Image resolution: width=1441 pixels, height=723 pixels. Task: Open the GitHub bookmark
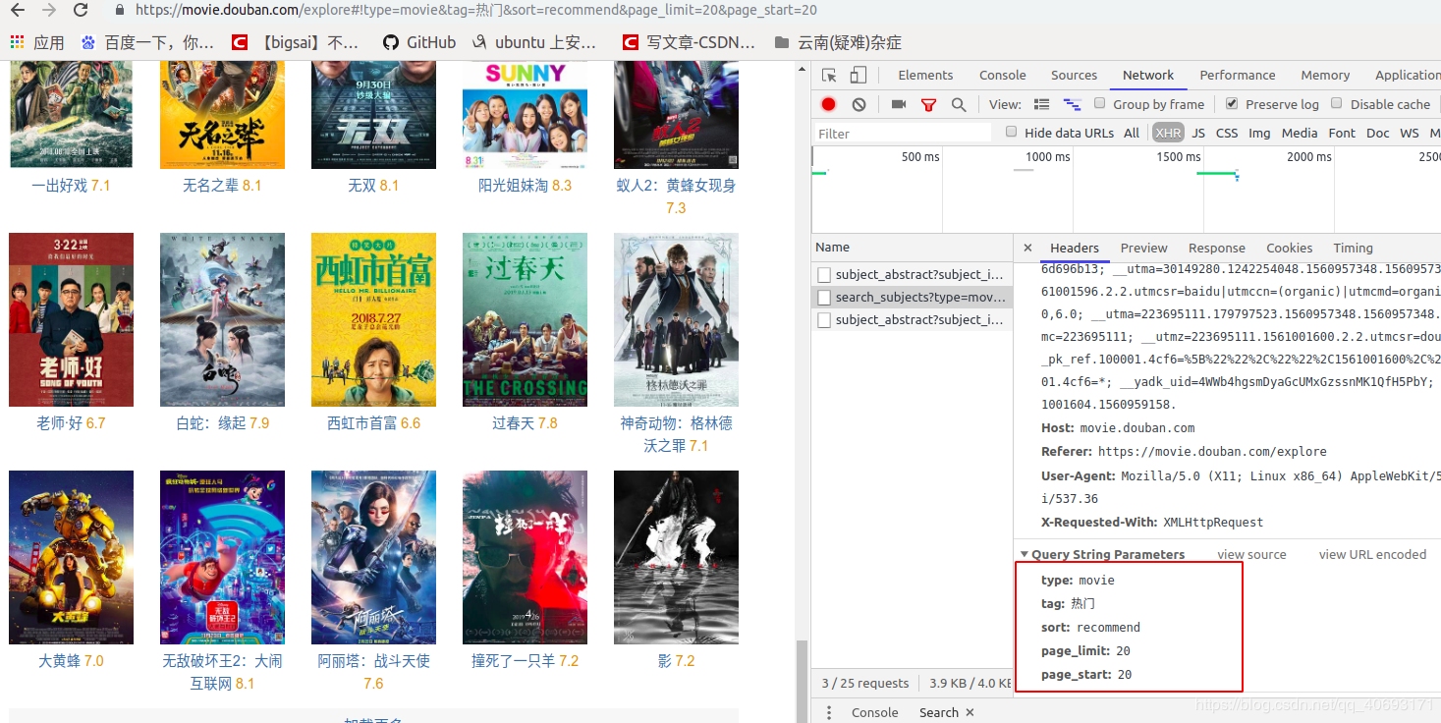[419, 42]
